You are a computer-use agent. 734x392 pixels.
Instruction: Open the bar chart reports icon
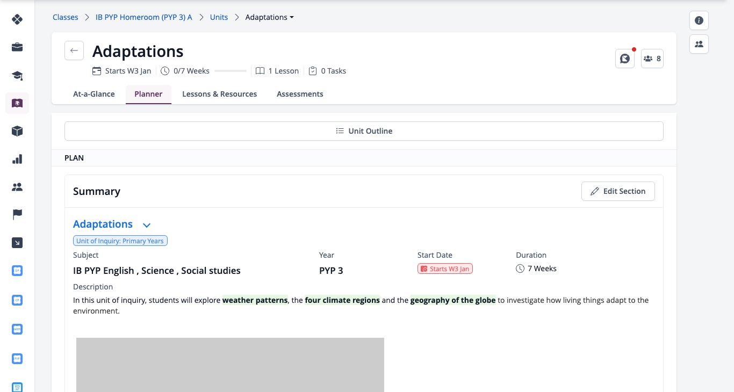(x=17, y=159)
